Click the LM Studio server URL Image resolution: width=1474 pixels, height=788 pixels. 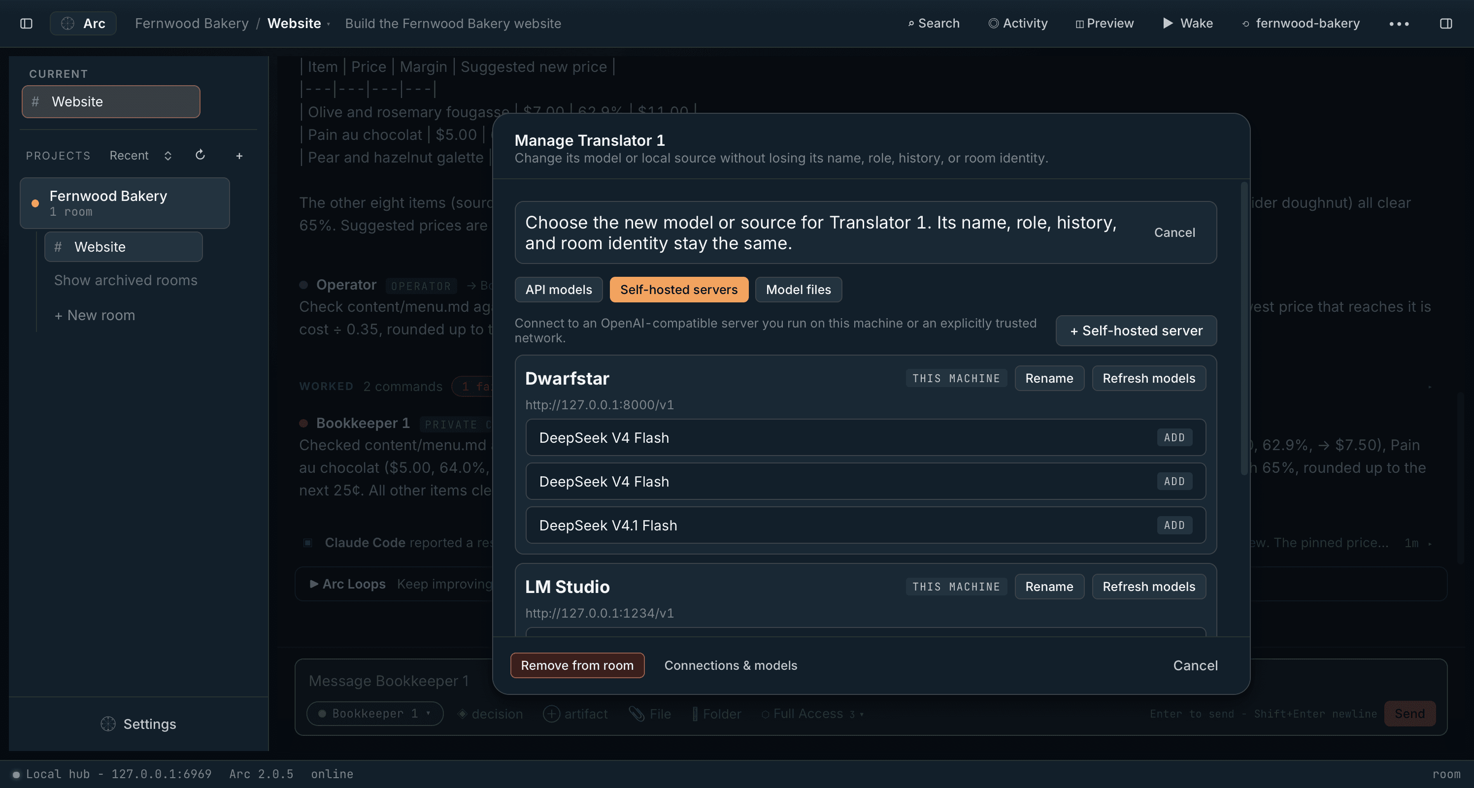[x=599, y=613]
